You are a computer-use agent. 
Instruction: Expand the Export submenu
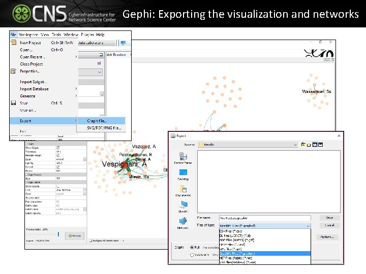pyautogui.click(x=44, y=121)
